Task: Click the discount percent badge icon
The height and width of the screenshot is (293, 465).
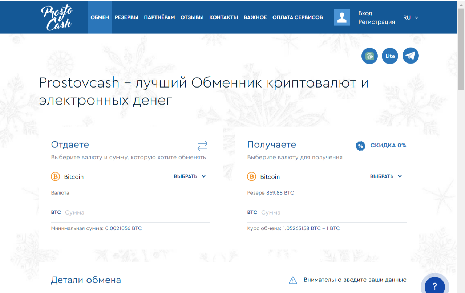Action: pos(360,146)
